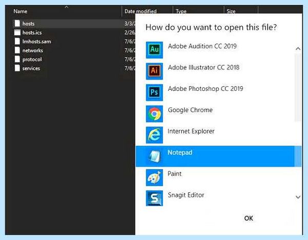Click the Adobe Illustrator Ai icon
Viewport: 308px width, 240px height.
pos(155,71)
